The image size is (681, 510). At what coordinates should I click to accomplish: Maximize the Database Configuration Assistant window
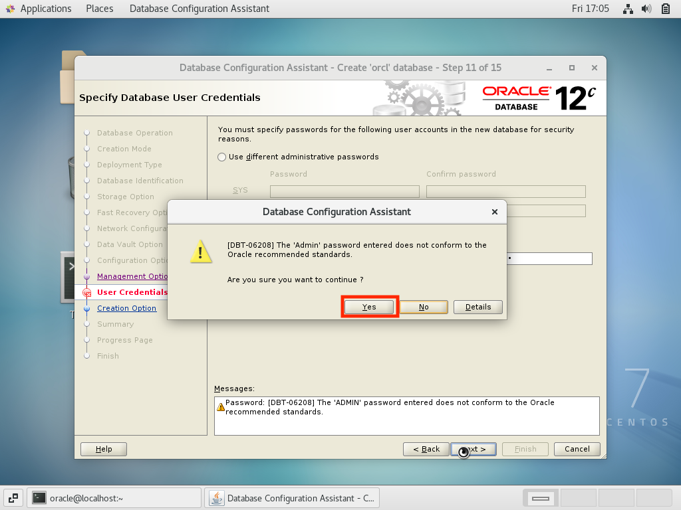572,68
